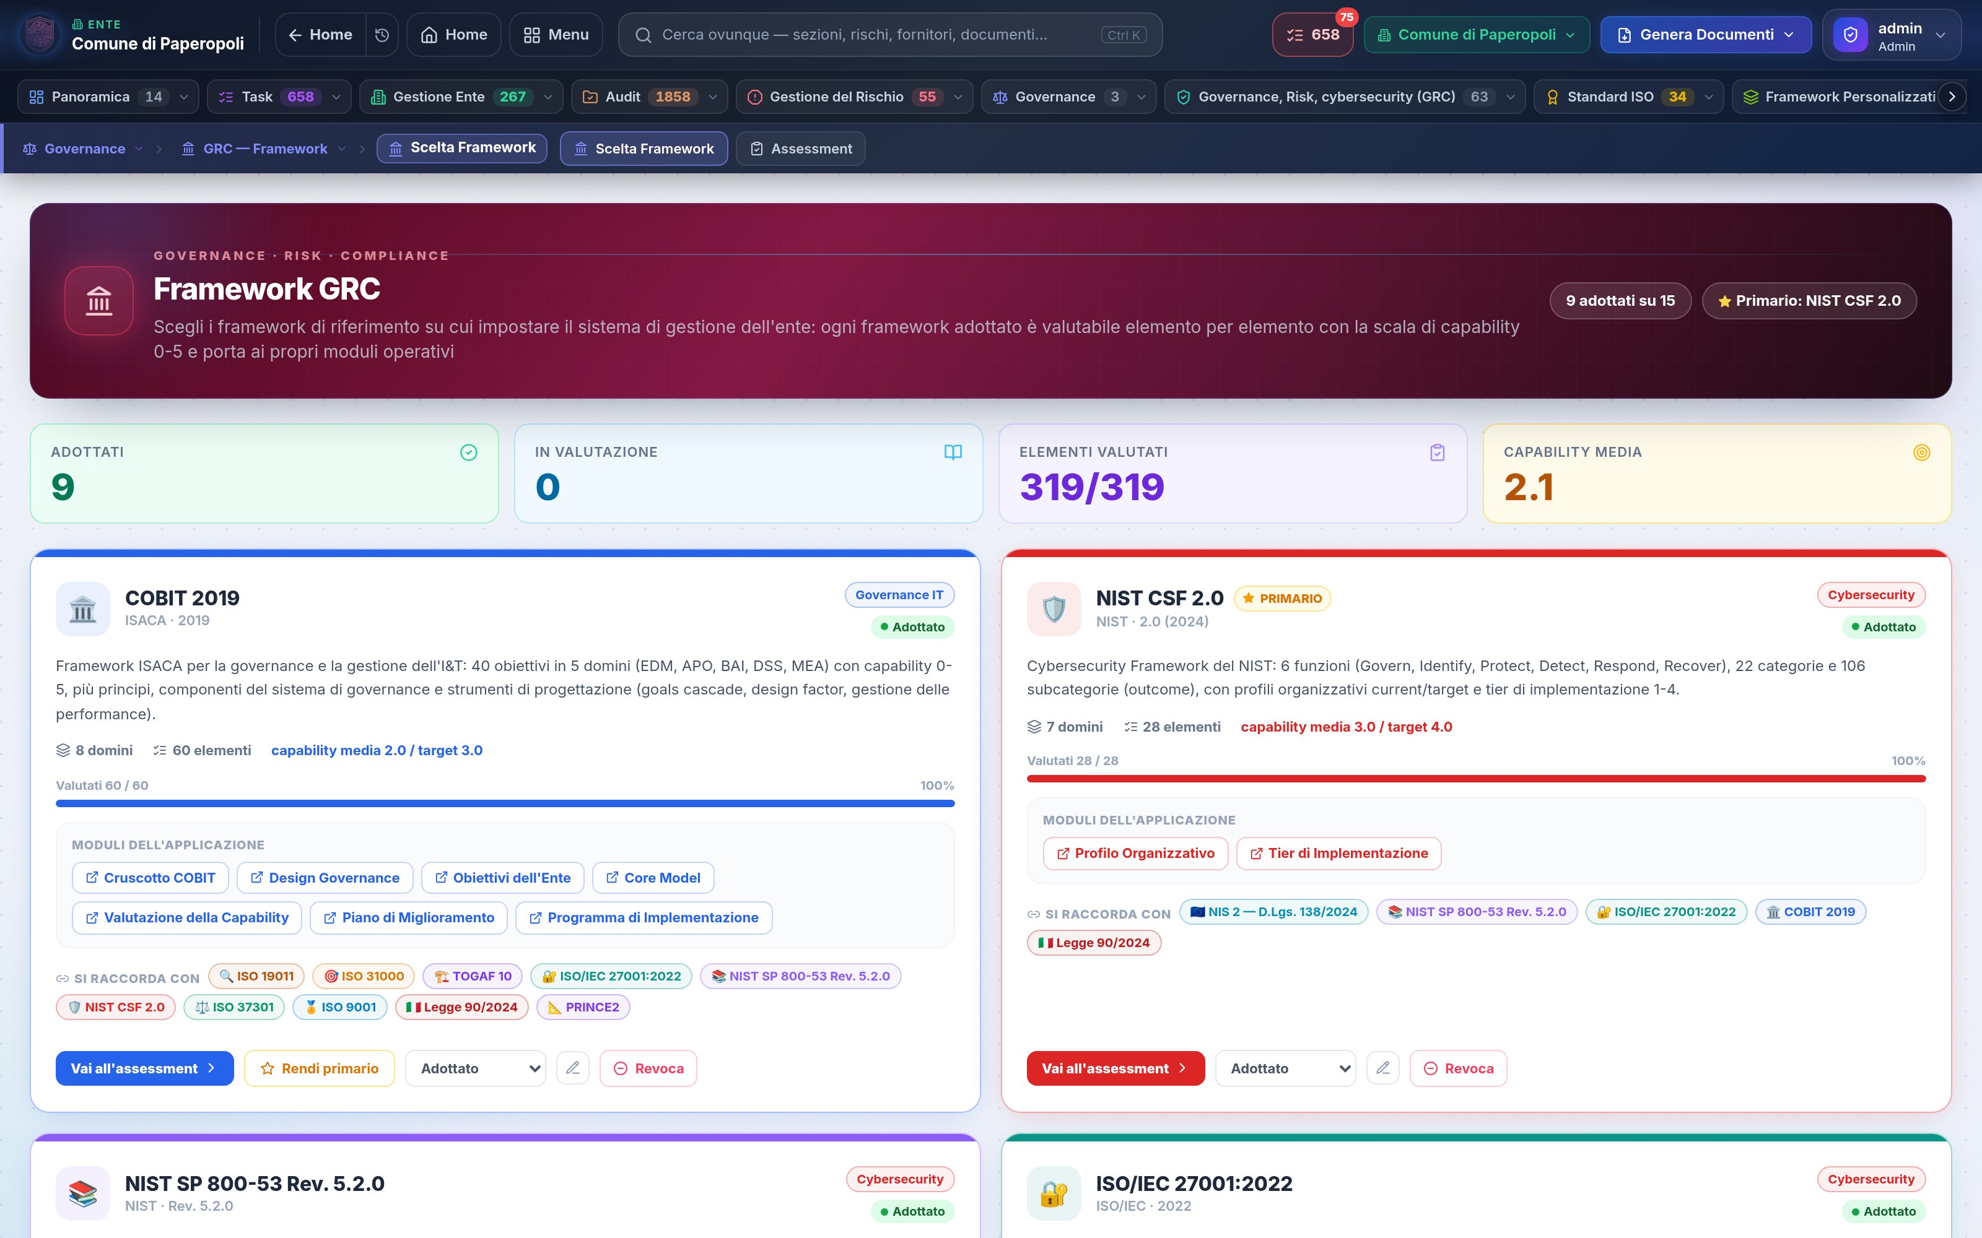Screen dimensions: 1982x1238
Task: Select the highlighted Scelta Framework tab
Action: (644, 148)
